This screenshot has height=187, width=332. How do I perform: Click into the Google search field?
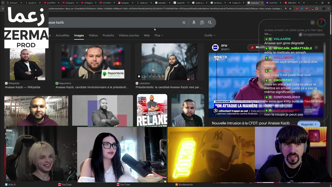[114, 23]
